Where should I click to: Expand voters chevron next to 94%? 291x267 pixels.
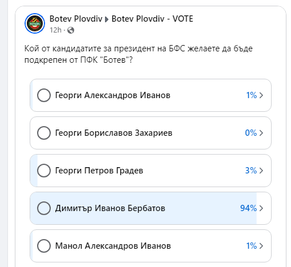pyautogui.click(x=261, y=208)
